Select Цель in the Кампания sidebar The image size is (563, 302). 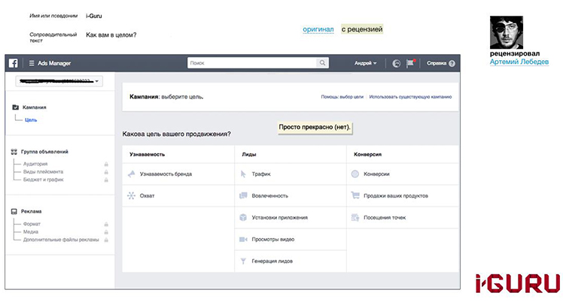coord(30,119)
